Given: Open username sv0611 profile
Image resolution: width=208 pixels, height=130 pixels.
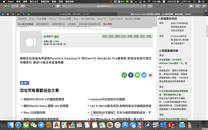Looking at the screenshot, I should click(x=48, y=36).
